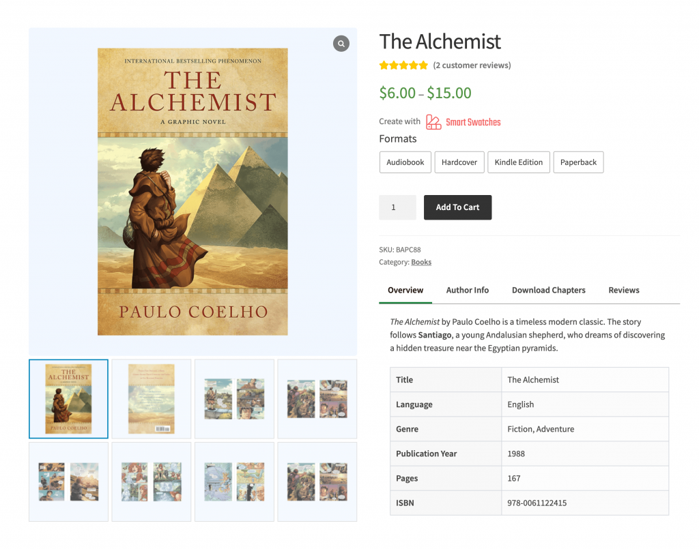
Task: Open the Overview tab
Action: (x=405, y=290)
